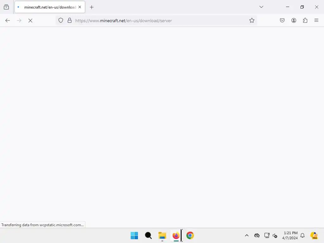324x243 pixels.
Task: Restore down the Firefox window
Action: (x=302, y=7)
